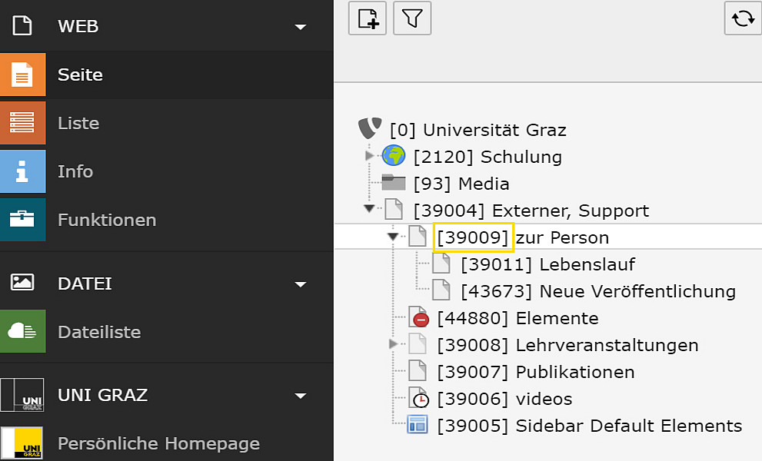This screenshot has width=762, height=461.
Task: Expand the Lehrveranstaltungen tree node
Action: pos(393,344)
